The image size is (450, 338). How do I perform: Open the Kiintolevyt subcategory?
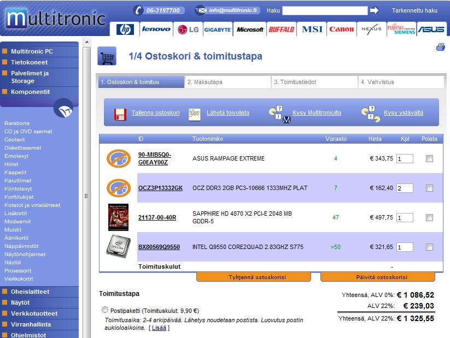click(18, 188)
